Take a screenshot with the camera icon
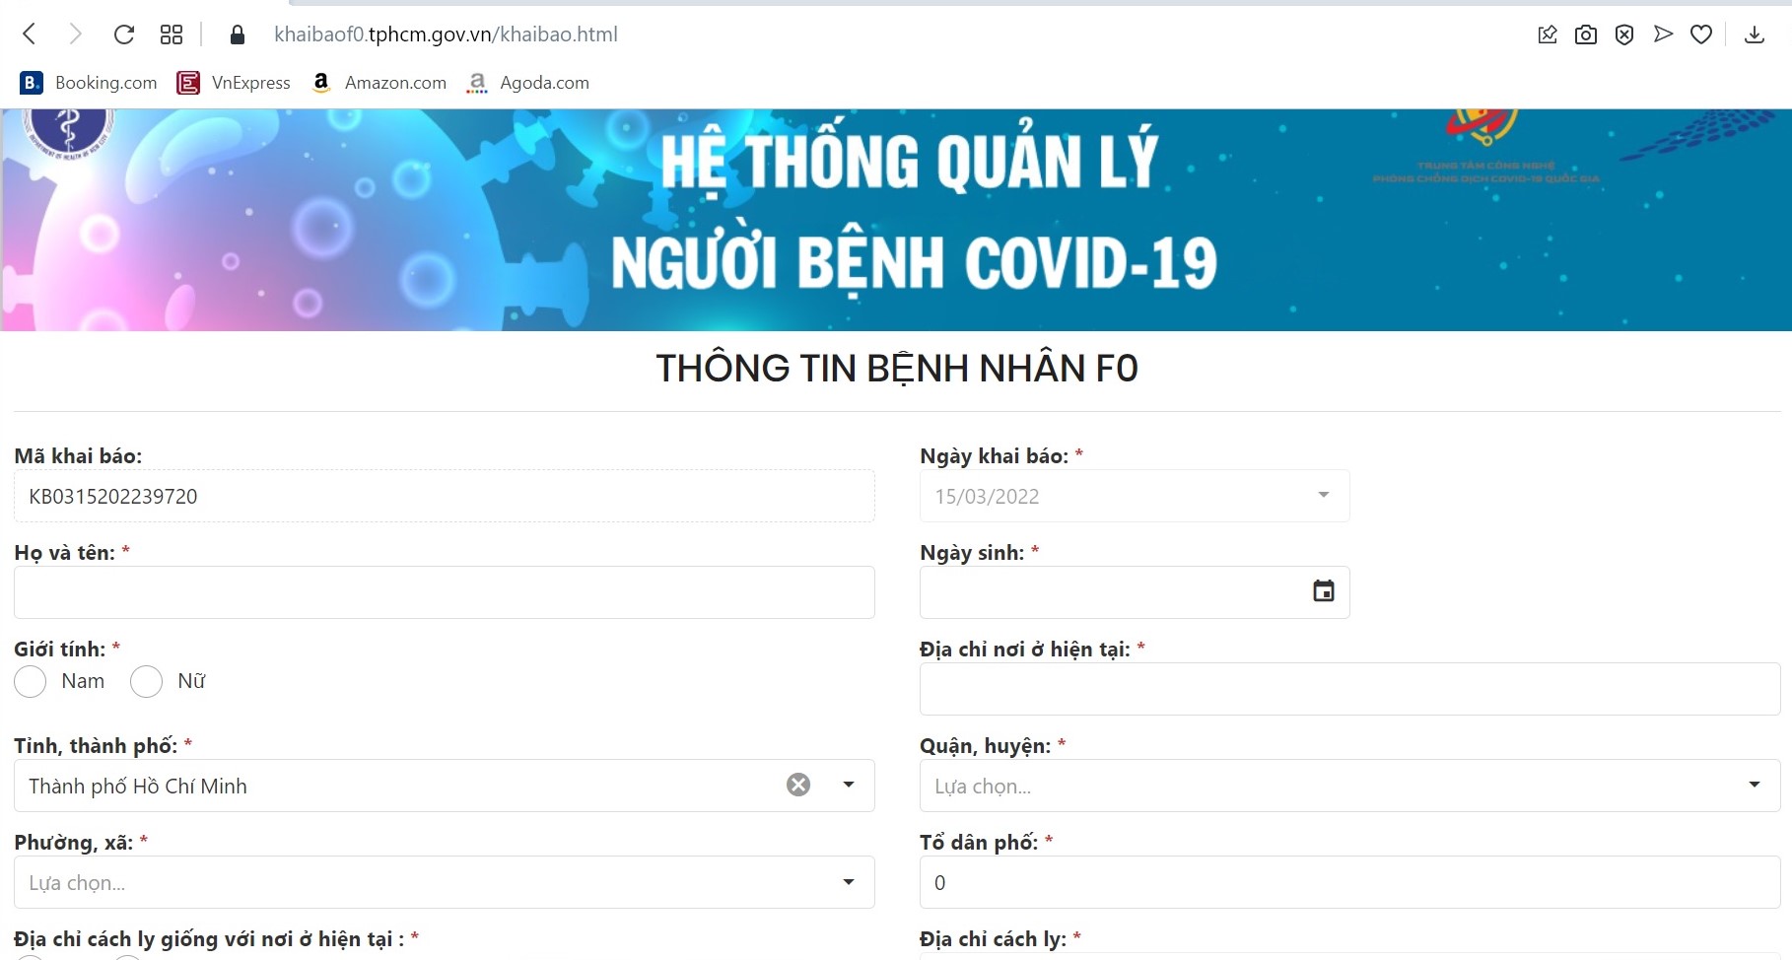The image size is (1792, 960). tap(1586, 34)
